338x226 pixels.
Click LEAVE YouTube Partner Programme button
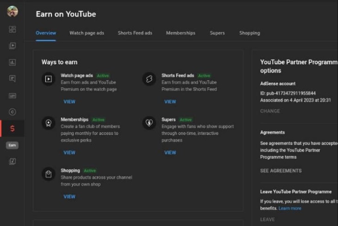[x=268, y=220]
